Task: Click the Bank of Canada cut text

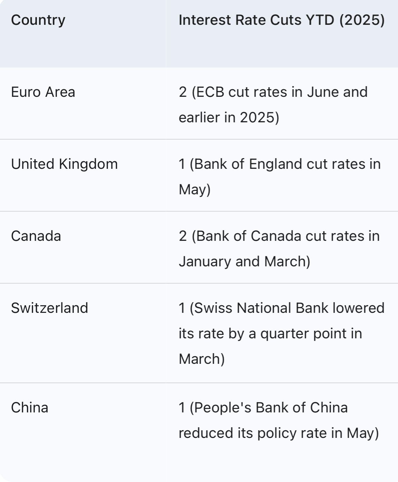Action: [x=279, y=249]
